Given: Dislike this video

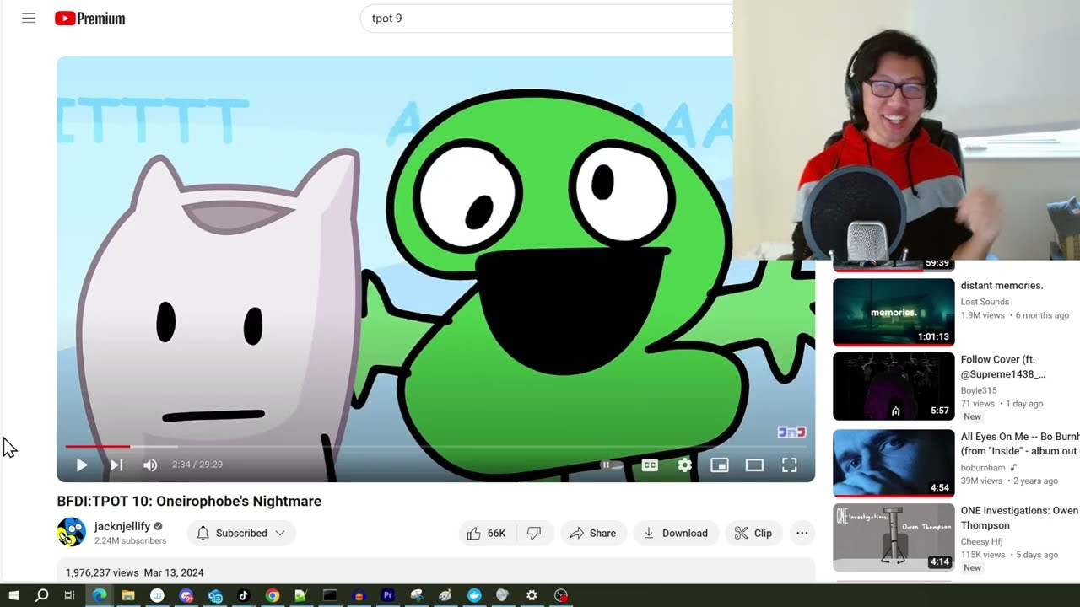Looking at the screenshot, I should (x=534, y=533).
